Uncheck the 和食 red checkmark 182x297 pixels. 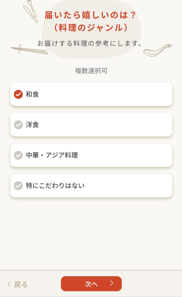click(18, 94)
